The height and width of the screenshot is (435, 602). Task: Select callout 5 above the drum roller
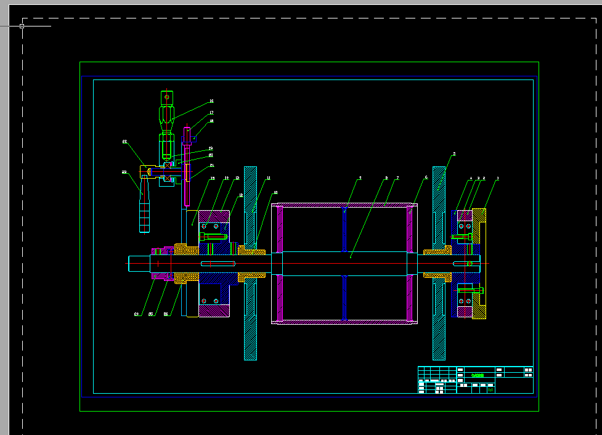(x=453, y=153)
